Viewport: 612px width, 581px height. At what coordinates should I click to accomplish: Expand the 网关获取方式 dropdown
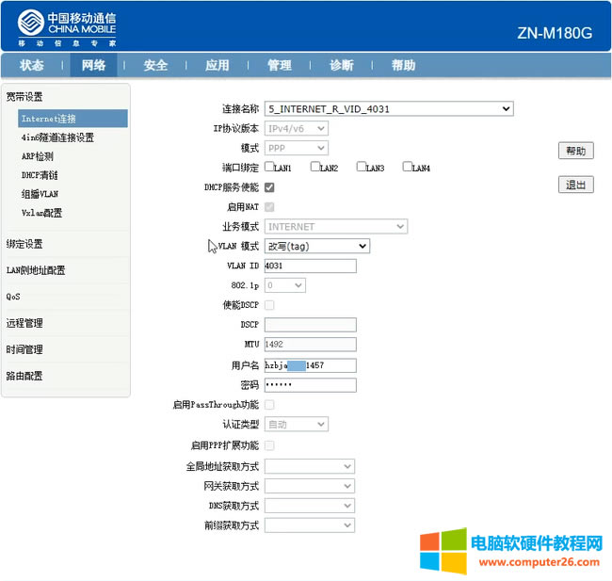(x=310, y=486)
